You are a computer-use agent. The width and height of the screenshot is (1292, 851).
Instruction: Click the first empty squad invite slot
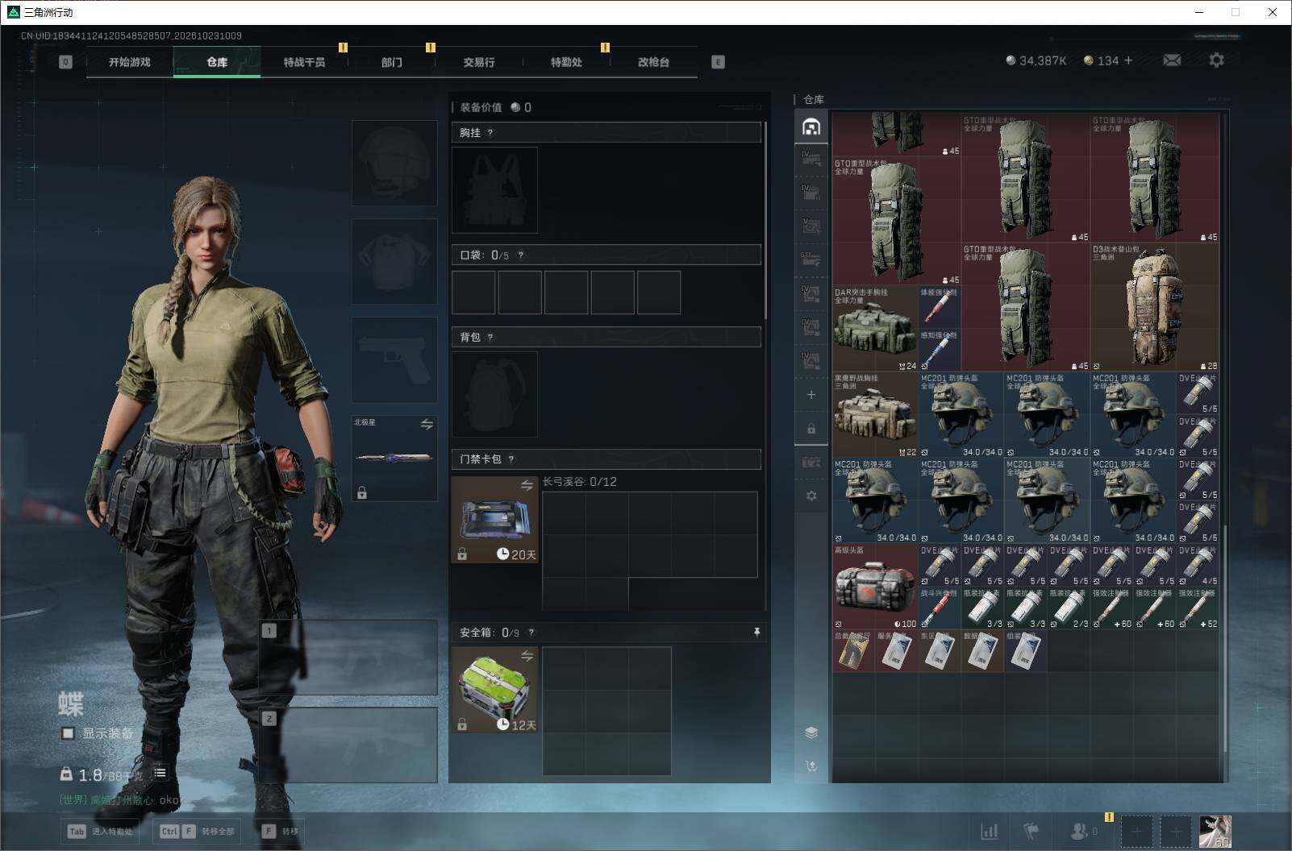(1136, 832)
